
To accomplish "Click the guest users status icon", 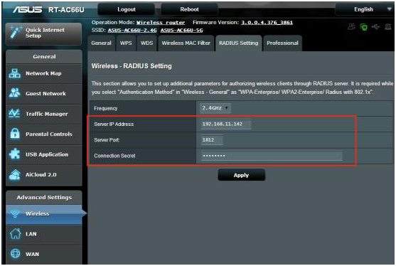I will click(x=351, y=26).
